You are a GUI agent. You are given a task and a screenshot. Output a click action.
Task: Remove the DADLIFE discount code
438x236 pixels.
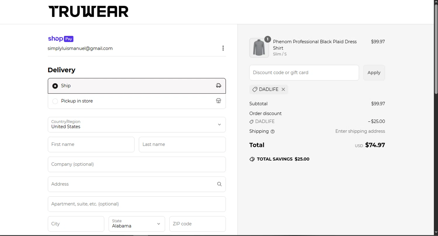283,89
